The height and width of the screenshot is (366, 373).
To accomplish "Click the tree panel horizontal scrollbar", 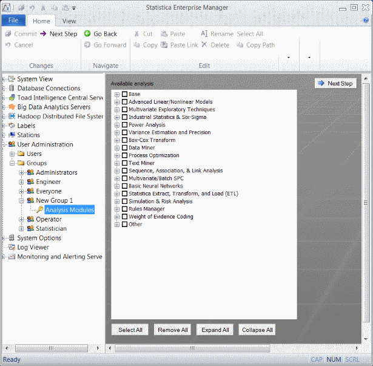I will click(52, 348).
